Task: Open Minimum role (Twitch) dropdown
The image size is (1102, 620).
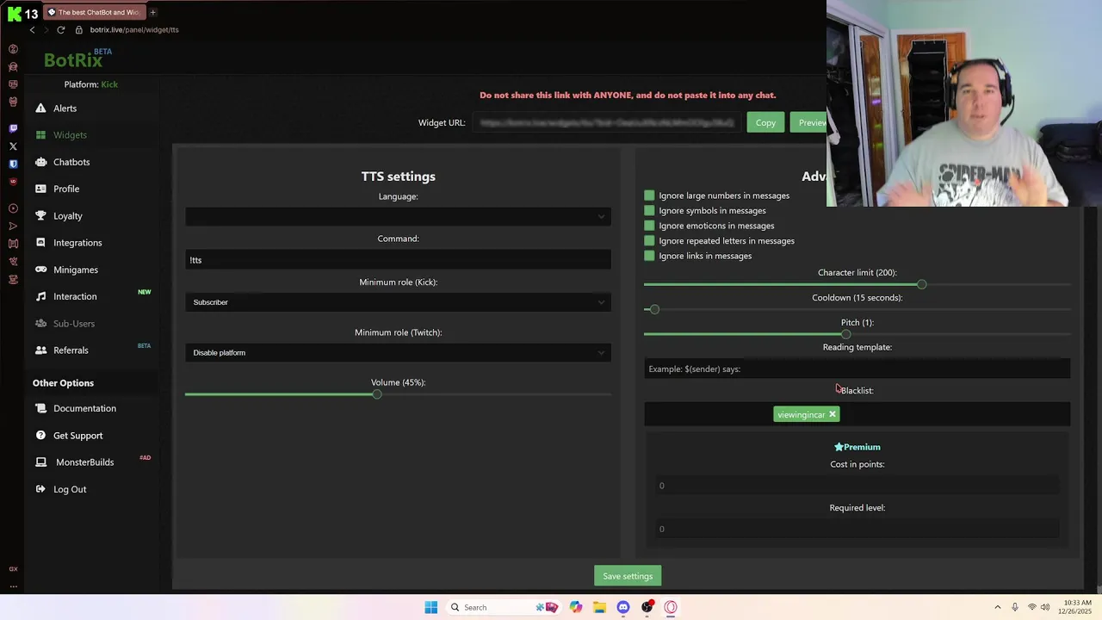Action: pyautogui.click(x=398, y=352)
